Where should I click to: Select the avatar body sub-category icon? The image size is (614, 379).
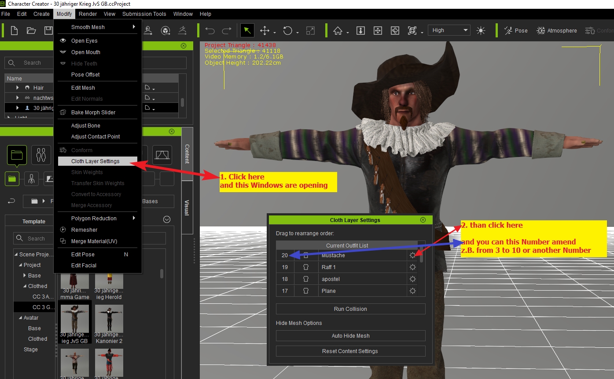[x=31, y=179]
